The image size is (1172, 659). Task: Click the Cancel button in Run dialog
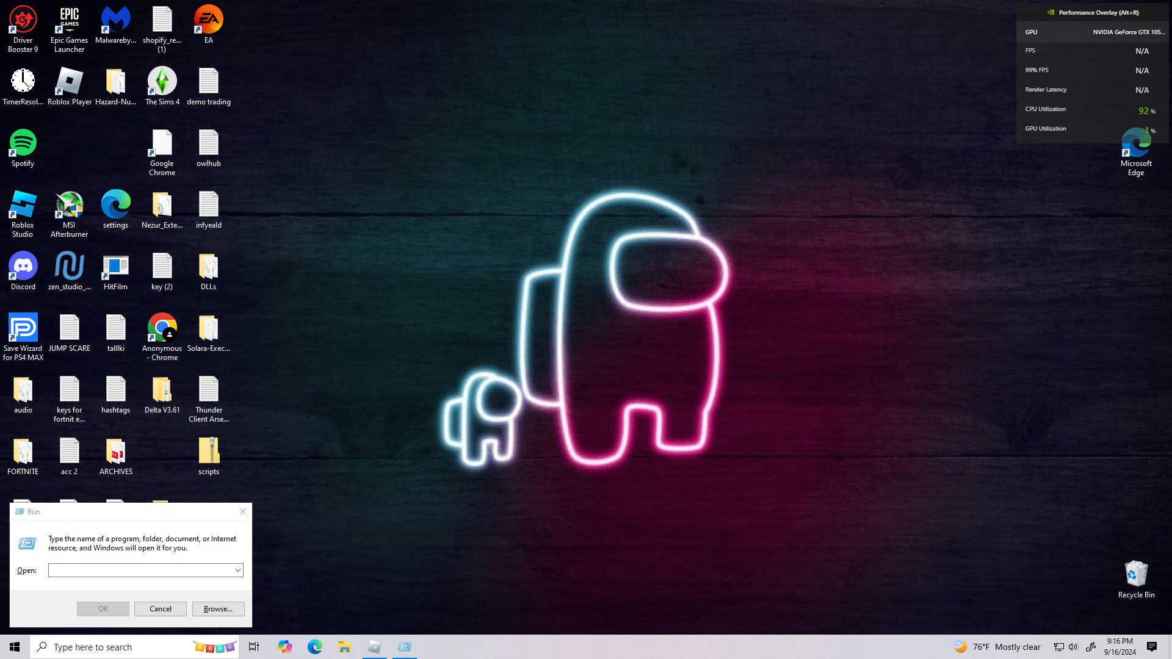(x=160, y=609)
